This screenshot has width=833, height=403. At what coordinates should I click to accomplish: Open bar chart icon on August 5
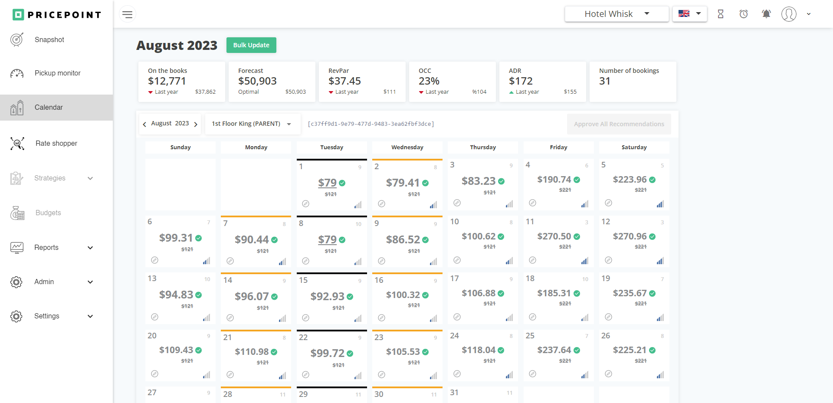[660, 204]
